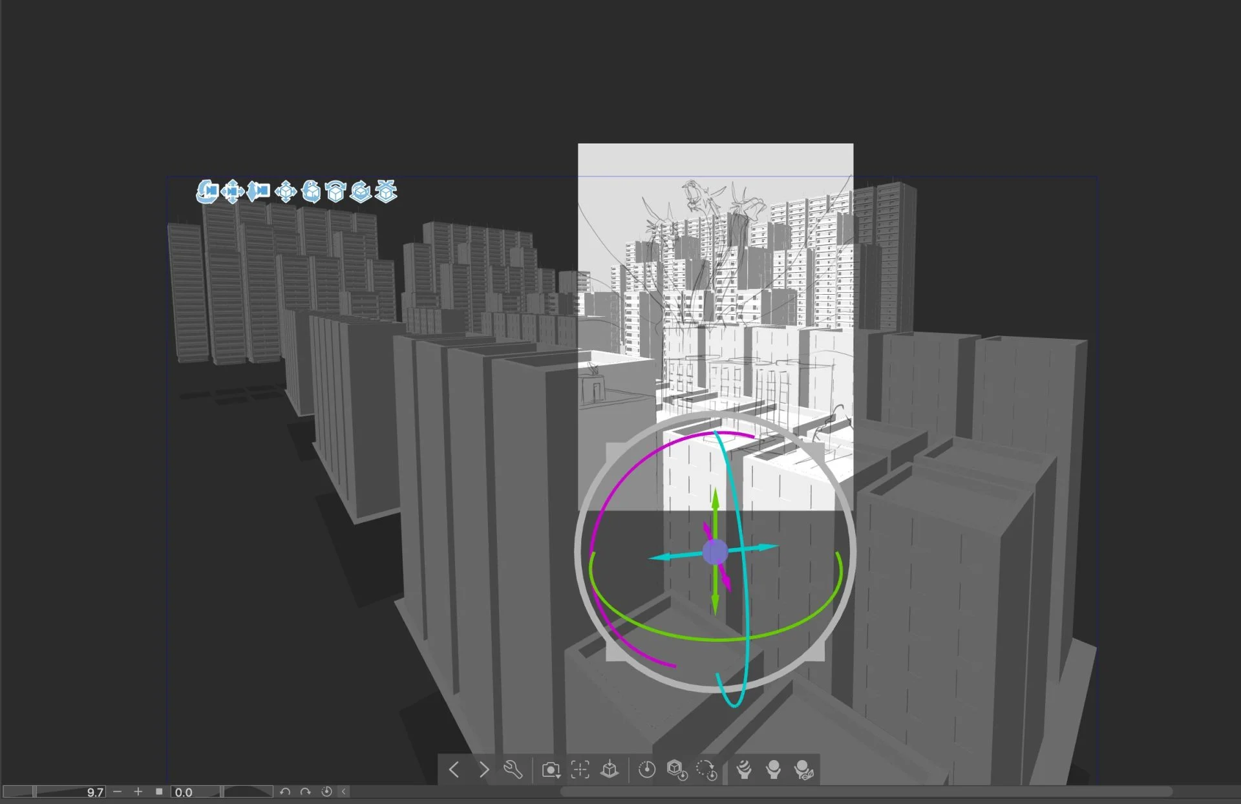The height and width of the screenshot is (804, 1241).
Task: Click the previous object left arrow
Action: tap(454, 770)
